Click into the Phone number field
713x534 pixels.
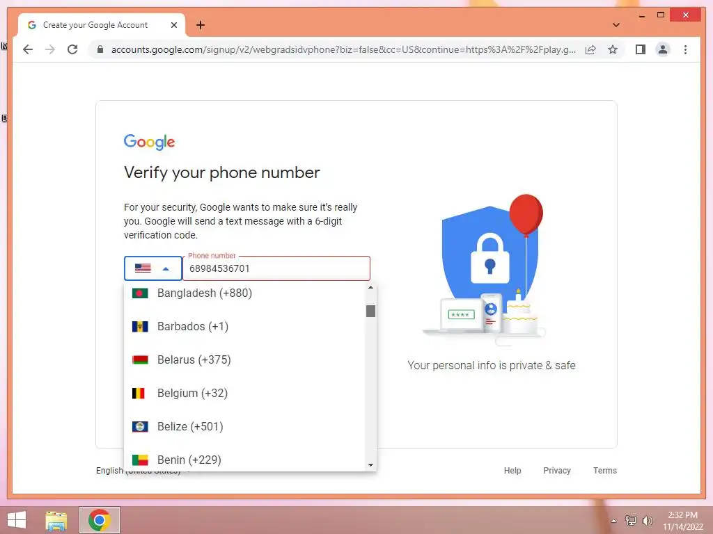(276, 268)
